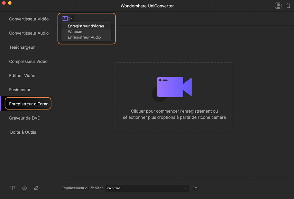Open the community users icon at bottom
Screen dimensions: 294x199
[x=36, y=188]
